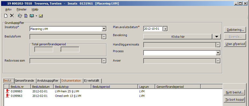The width and height of the screenshot is (249, 106).
Task: Open the Plan.avslutsdatum date picker arrow
Action: coord(165,29)
